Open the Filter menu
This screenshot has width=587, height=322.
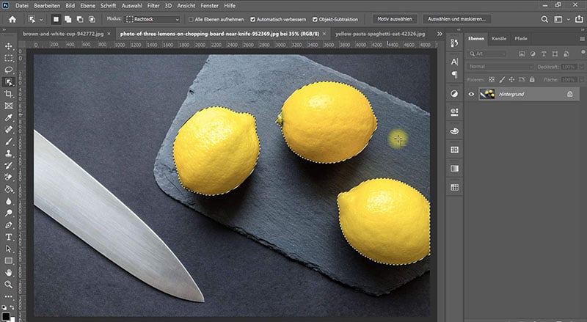(153, 6)
